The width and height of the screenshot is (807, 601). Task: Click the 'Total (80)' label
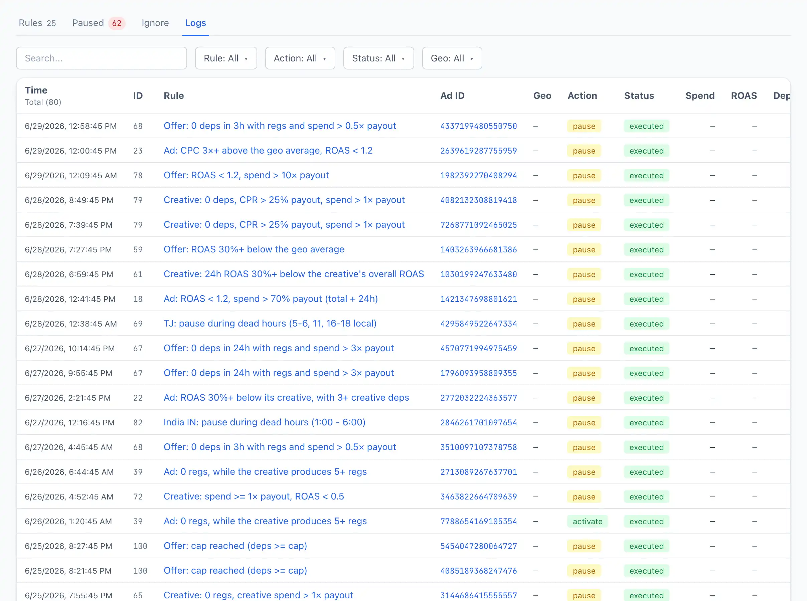[43, 102]
